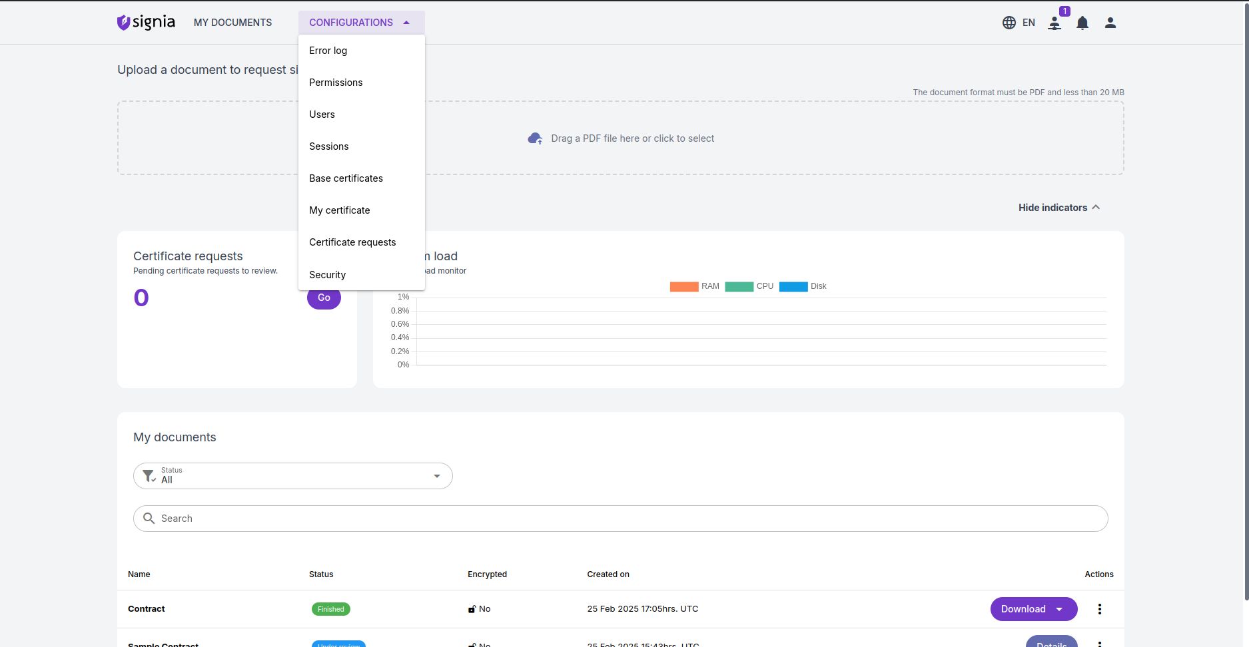1249x647 pixels.
Task: Go to the My Documents page
Action: tap(232, 23)
